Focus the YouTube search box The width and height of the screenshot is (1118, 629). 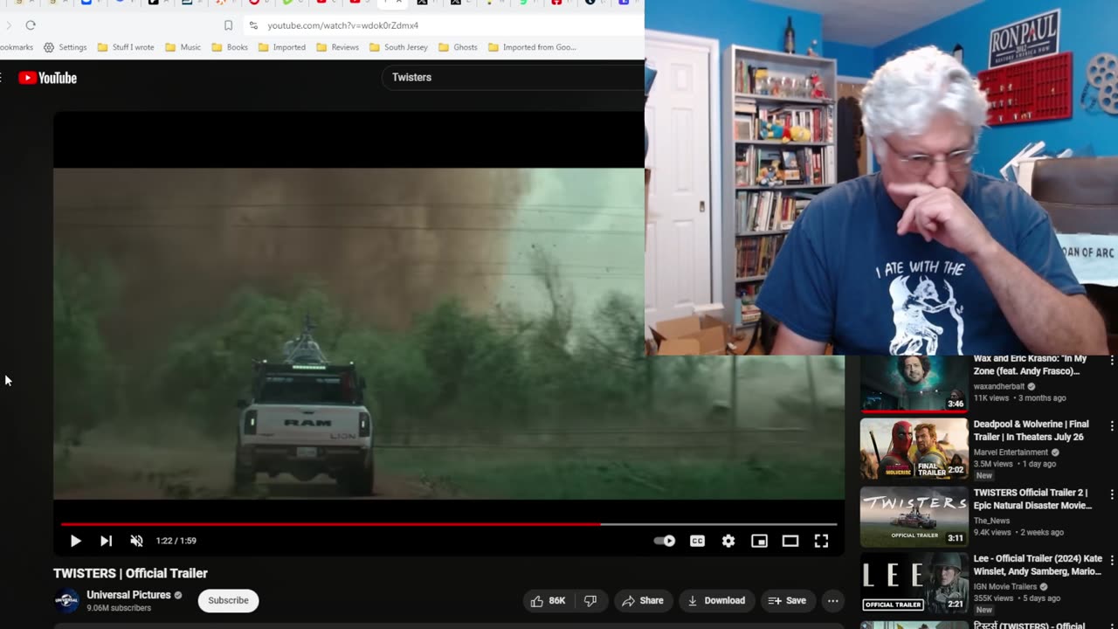pyautogui.click(x=513, y=77)
